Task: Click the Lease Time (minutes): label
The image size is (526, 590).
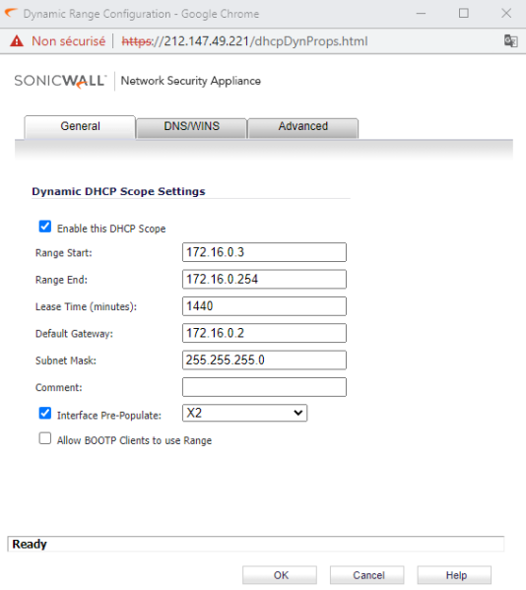Action: point(86,307)
